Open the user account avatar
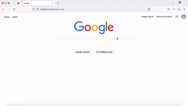The width and height of the screenshot is (188, 106). point(184,17)
